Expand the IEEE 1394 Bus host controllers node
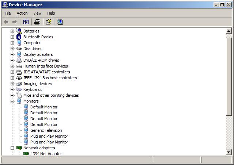The height and width of the screenshot is (165, 234). click(x=12, y=78)
